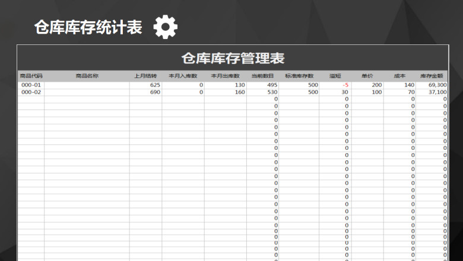Select the cell with code 000-02

coord(31,92)
